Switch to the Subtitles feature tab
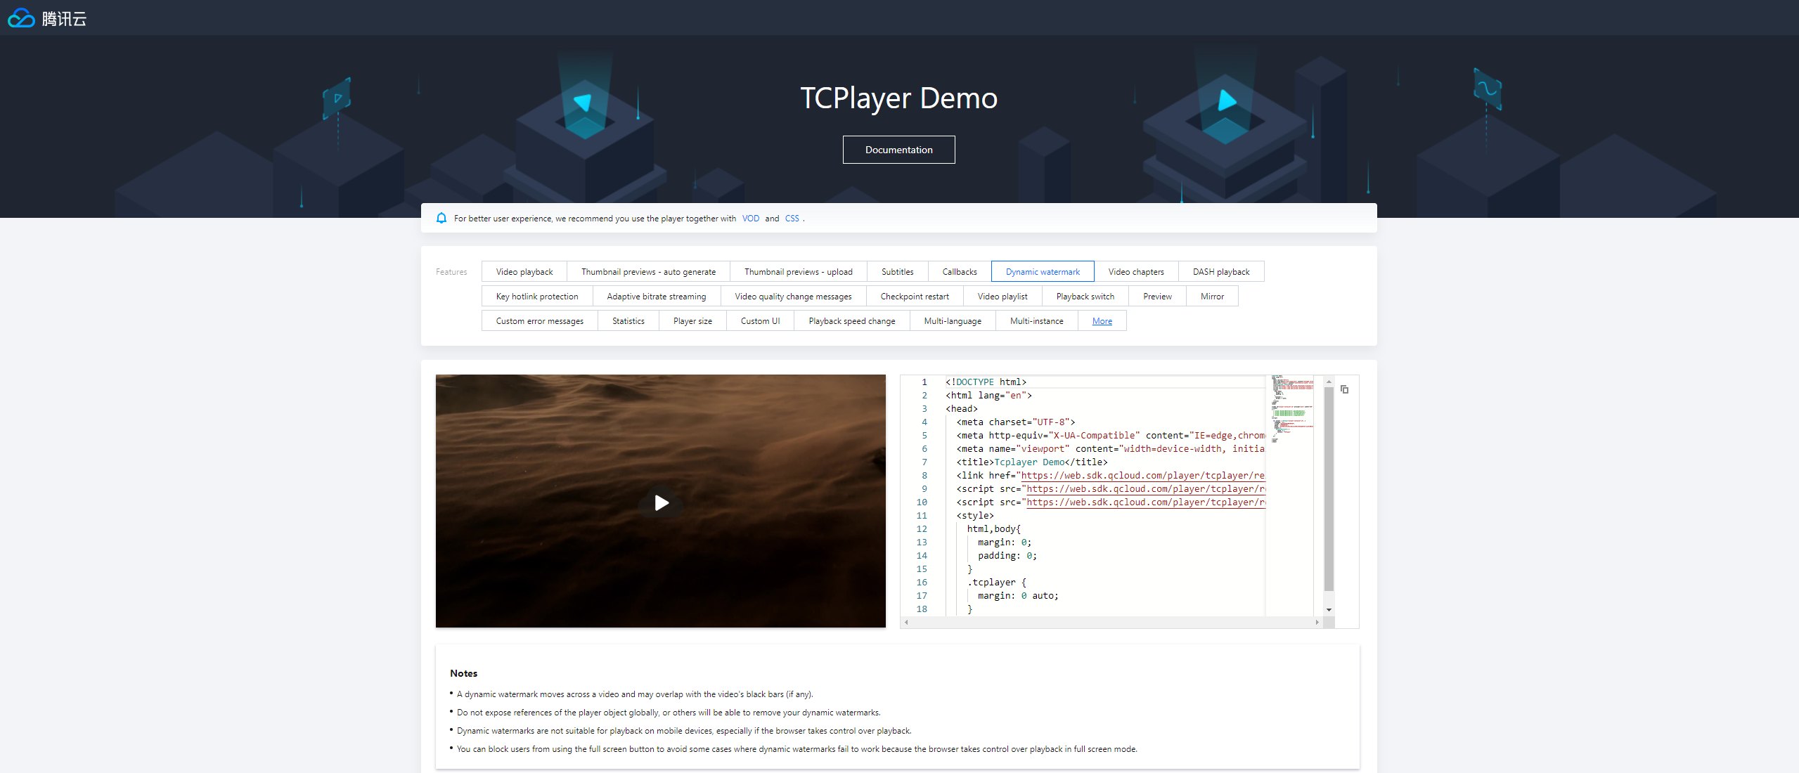1799x773 pixels. 897,272
